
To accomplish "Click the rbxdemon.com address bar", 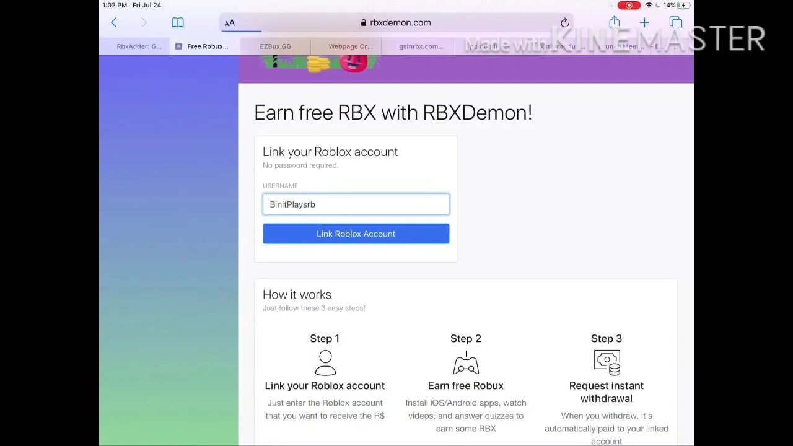I will pyautogui.click(x=396, y=23).
